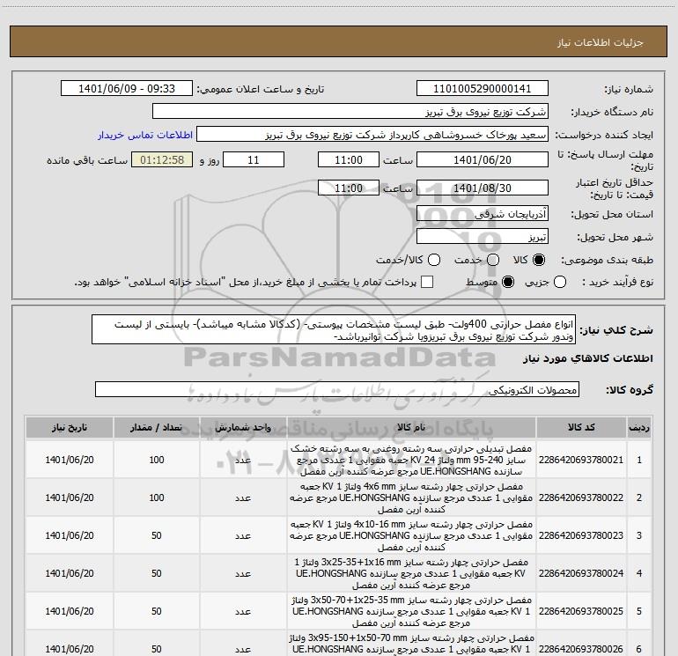
Task: Select the خدمت radio button
Action: (493, 260)
